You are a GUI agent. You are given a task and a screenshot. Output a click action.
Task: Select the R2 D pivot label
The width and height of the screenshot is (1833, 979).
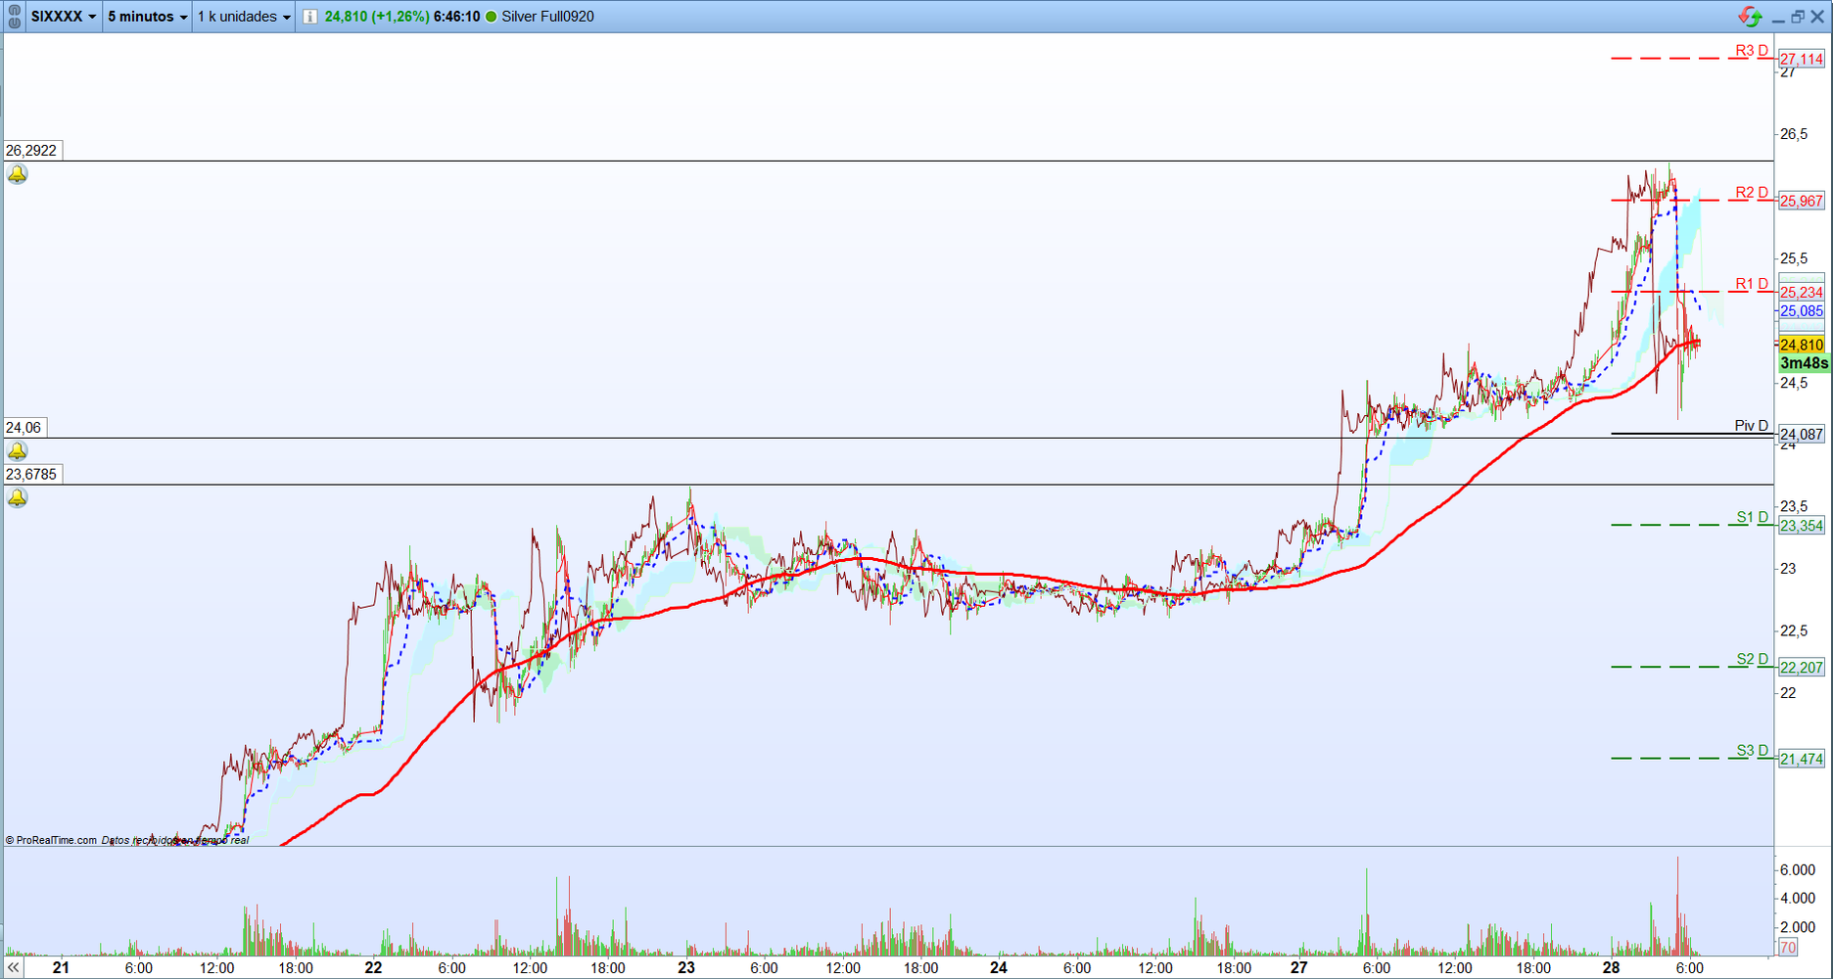point(1752,192)
